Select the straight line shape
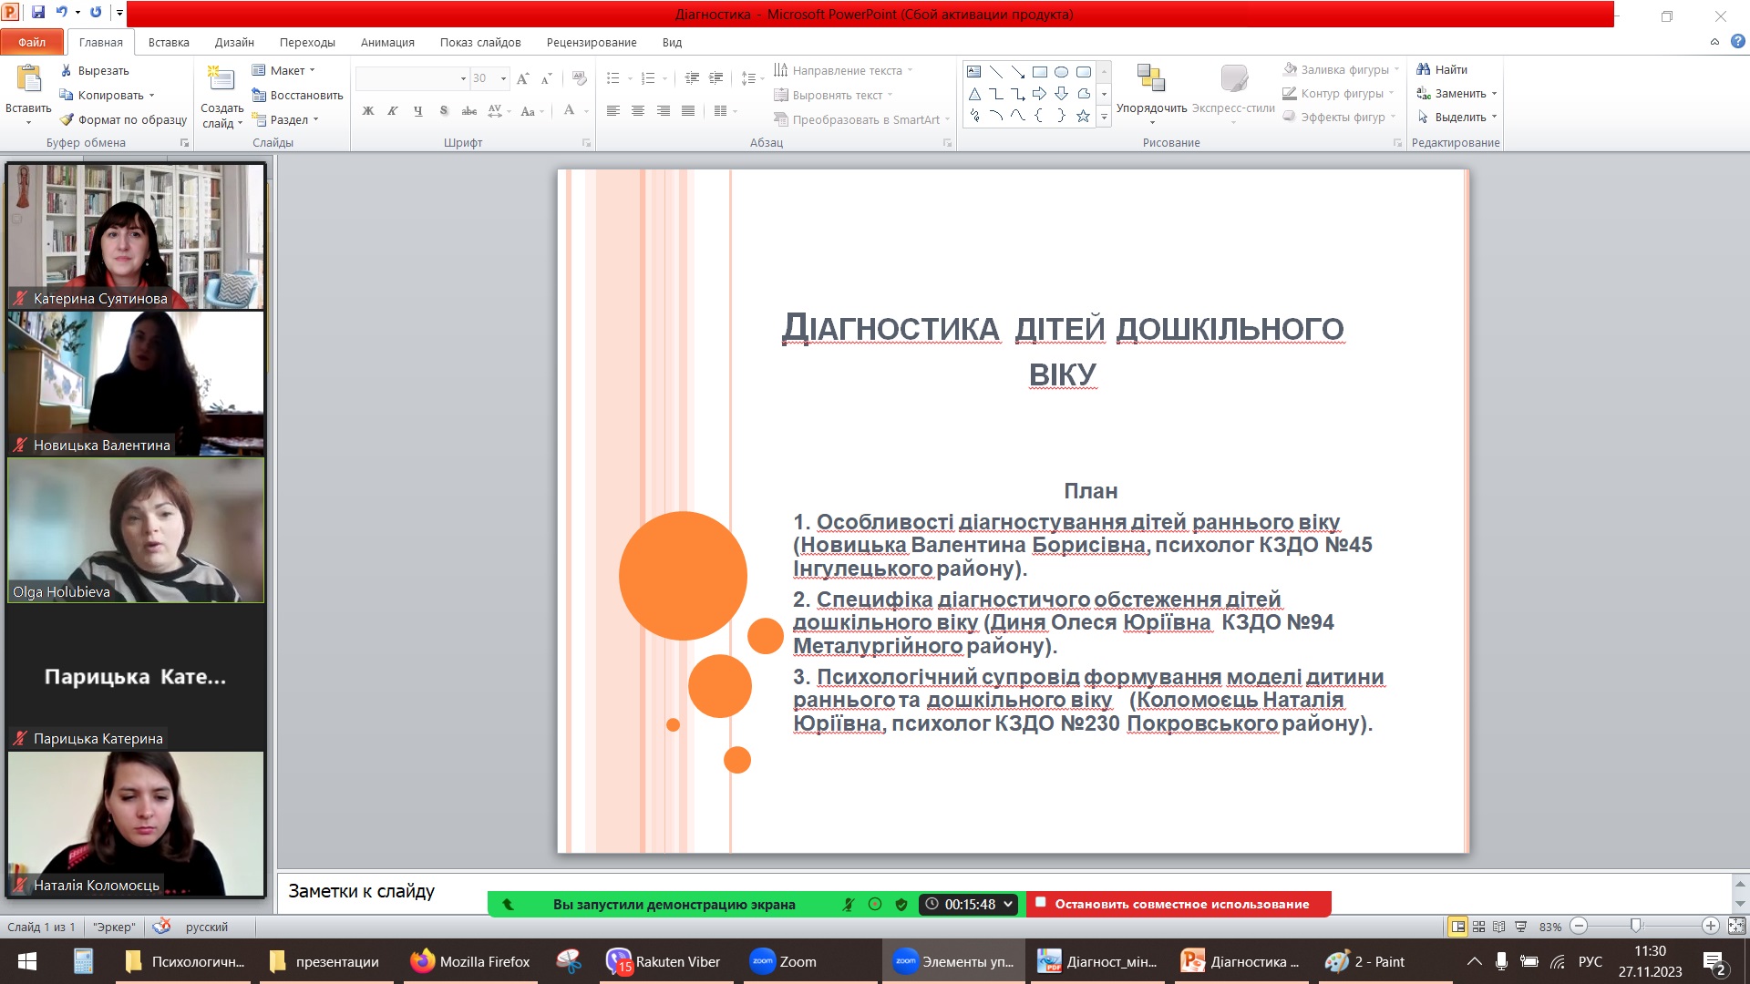The width and height of the screenshot is (1750, 984). point(995,72)
